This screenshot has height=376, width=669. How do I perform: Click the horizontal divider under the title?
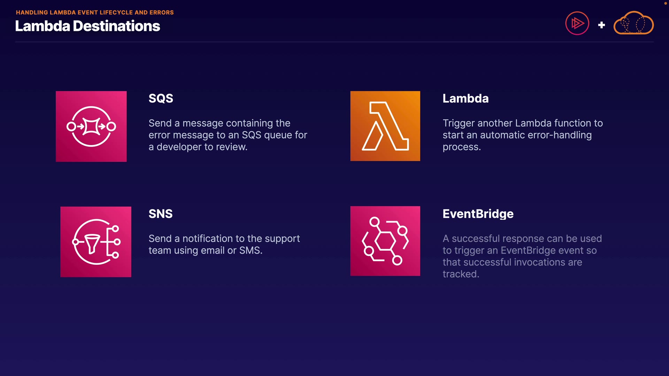tap(334, 42)
